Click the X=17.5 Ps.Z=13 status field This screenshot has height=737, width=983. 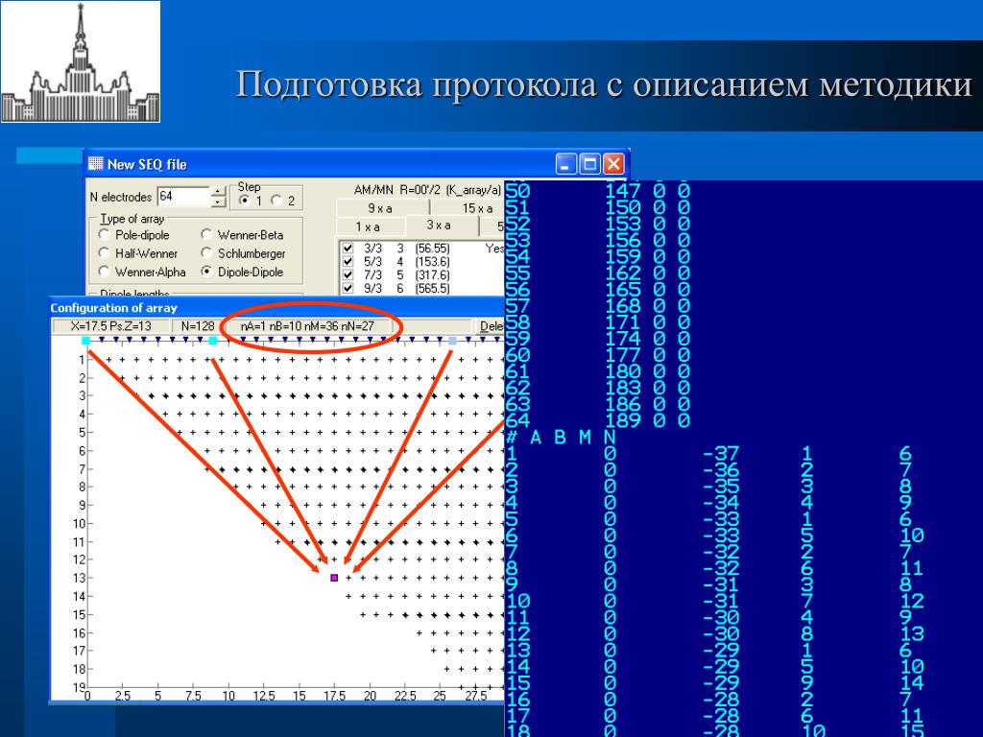(x=111, y=326)
